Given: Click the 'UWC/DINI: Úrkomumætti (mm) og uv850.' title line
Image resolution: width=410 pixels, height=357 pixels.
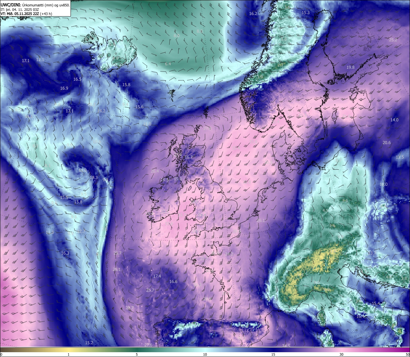Looking at the screenshot, I should [x=35, y=5].
